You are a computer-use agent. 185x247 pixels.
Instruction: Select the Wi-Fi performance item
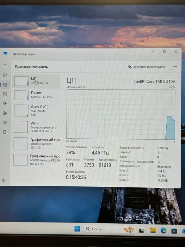pos(36,127)
